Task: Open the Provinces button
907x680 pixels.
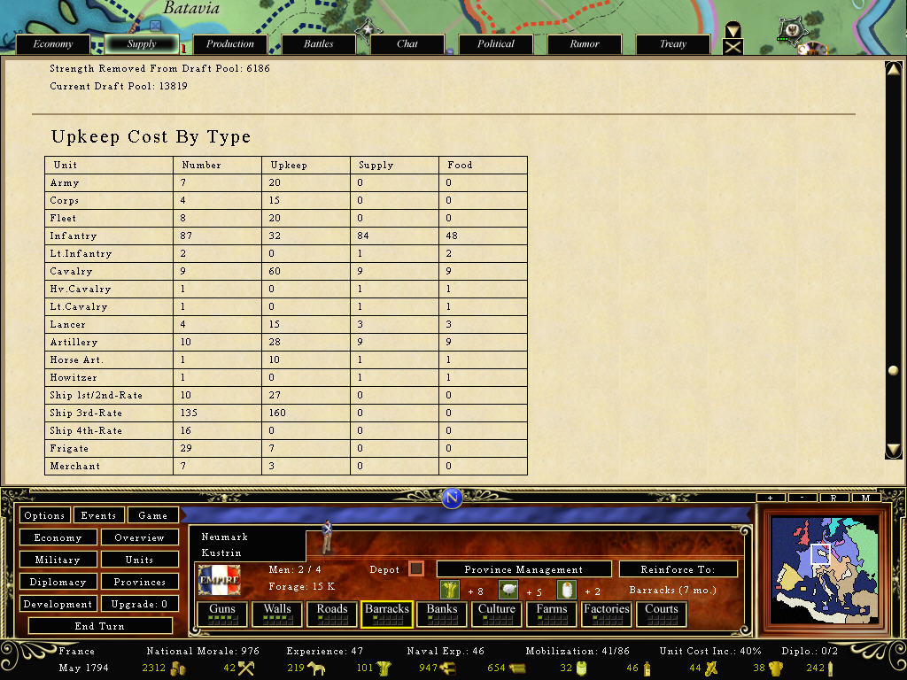Action: pos(139,582)
